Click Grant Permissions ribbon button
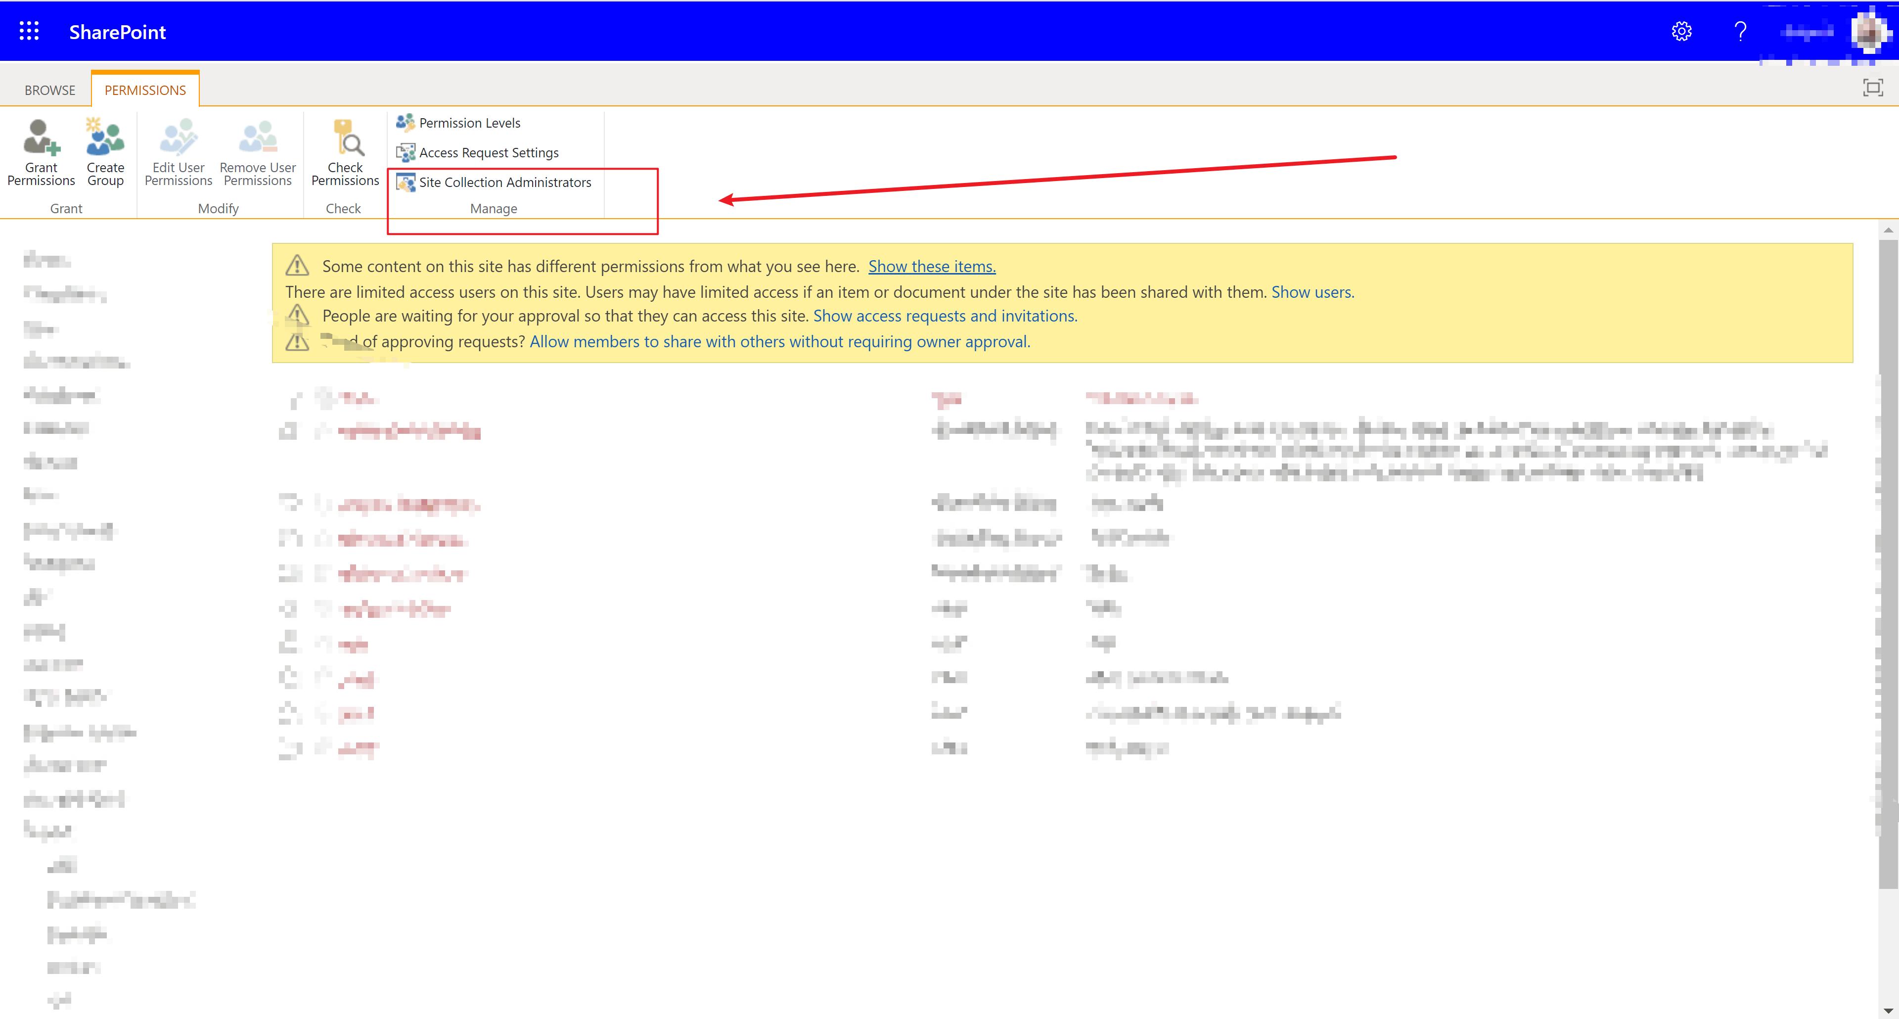The width and height of the screenshot is (1899, 1019). point(41,153)
